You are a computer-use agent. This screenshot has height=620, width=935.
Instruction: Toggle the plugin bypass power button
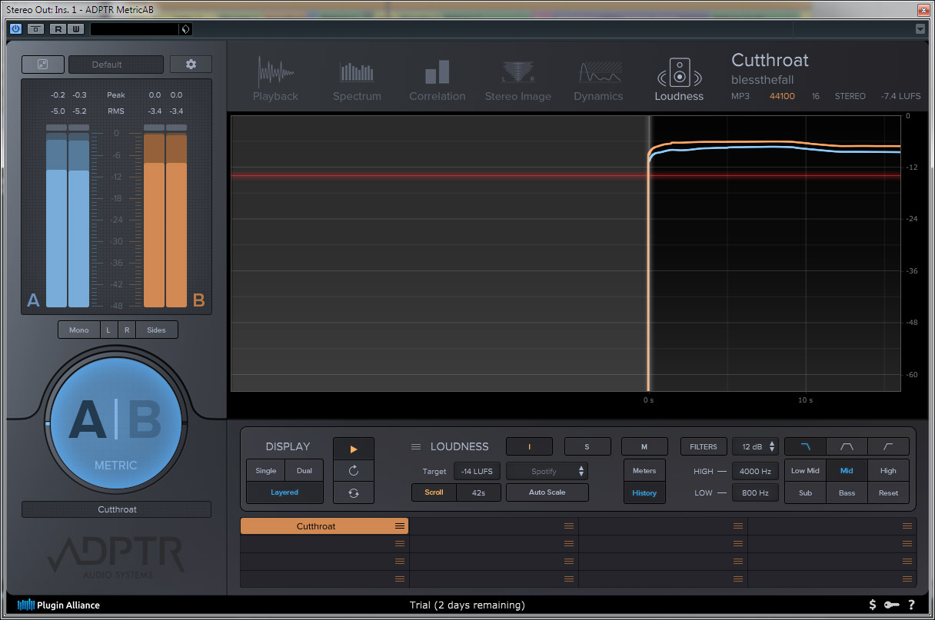pos(15,29)
